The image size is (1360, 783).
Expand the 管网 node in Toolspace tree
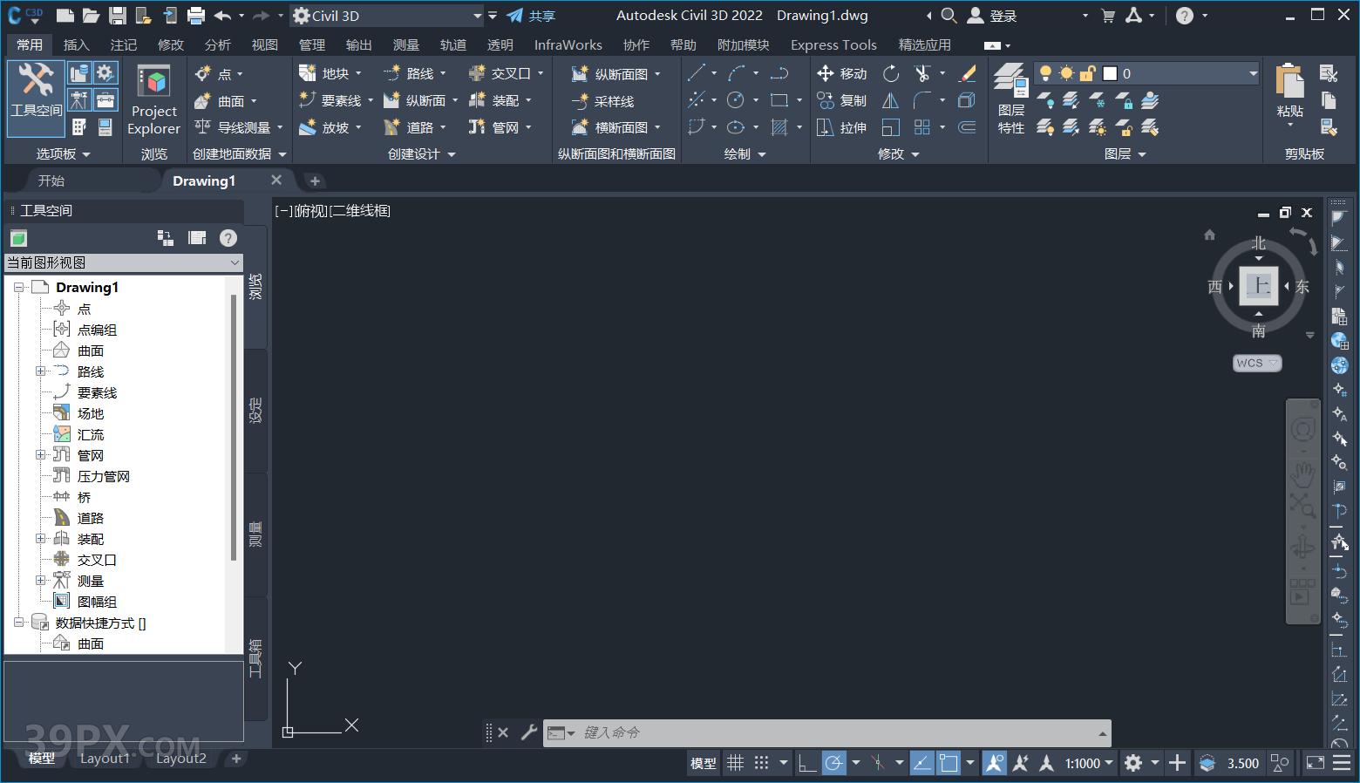tap(40, 455)
